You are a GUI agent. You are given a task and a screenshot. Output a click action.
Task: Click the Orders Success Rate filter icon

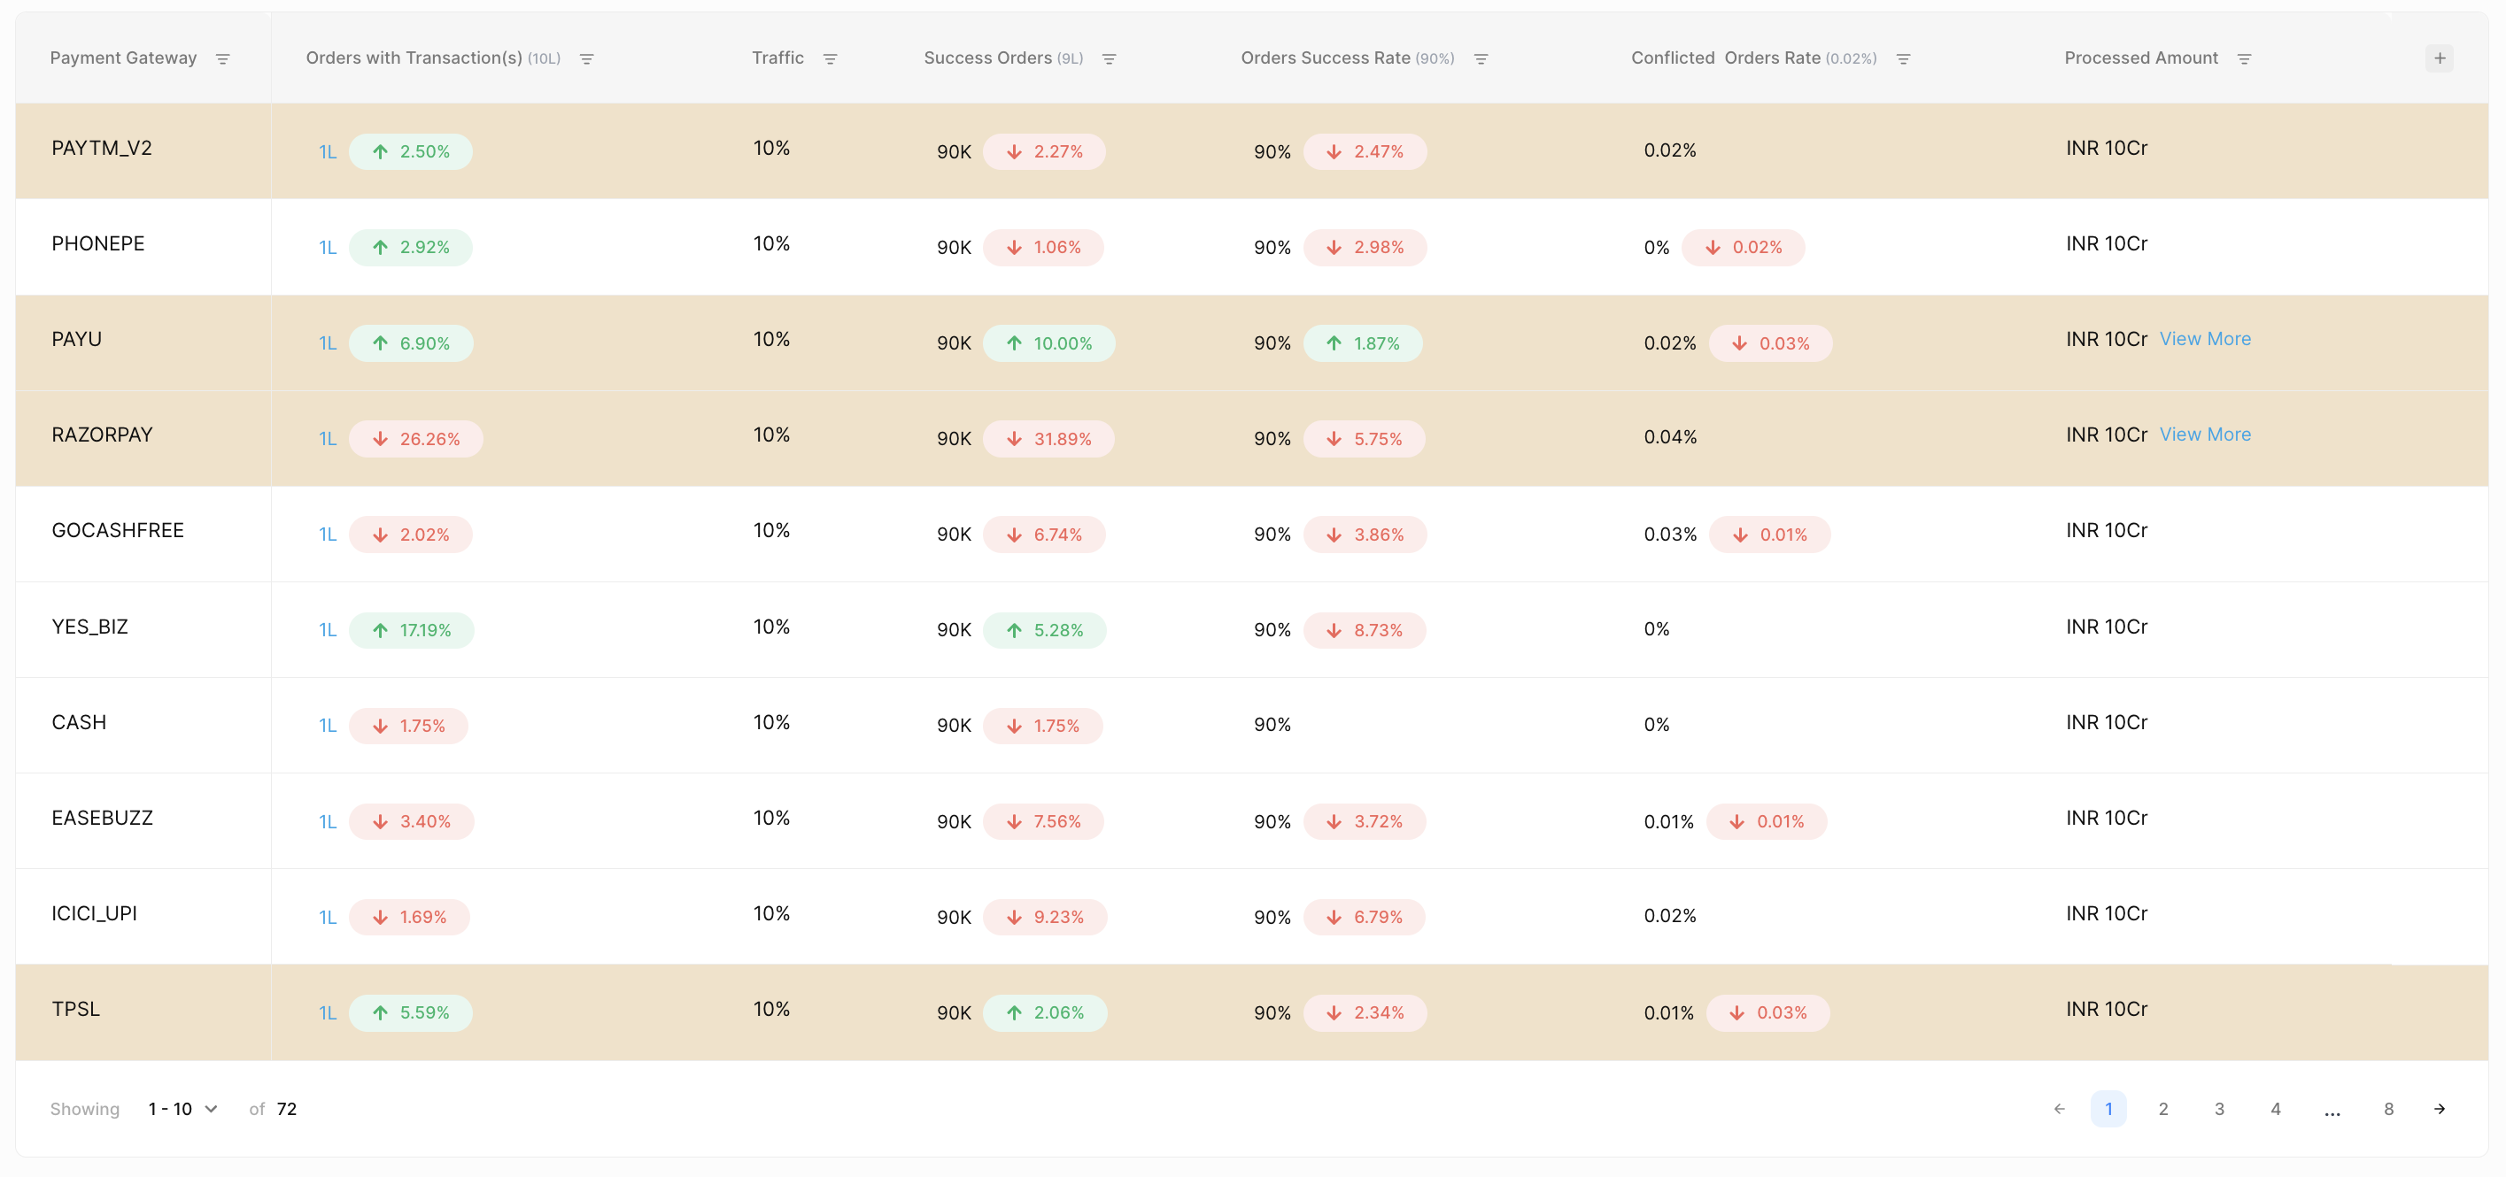pos(1481,59)
